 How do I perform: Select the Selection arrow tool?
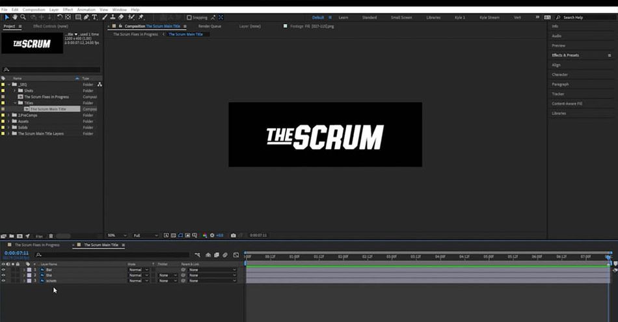tap(7, 18)
